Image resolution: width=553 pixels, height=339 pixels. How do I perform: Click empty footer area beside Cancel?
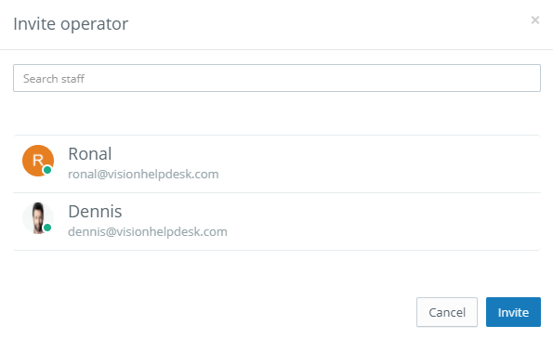212,312
